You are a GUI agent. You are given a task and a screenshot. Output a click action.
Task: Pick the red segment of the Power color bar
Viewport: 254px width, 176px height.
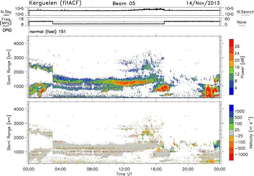231,43
